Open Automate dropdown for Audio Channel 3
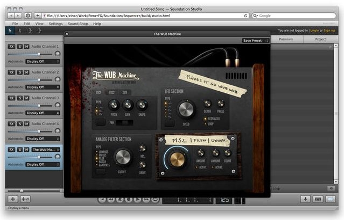The width and height of the screenshot is (344, 220). 43,113
